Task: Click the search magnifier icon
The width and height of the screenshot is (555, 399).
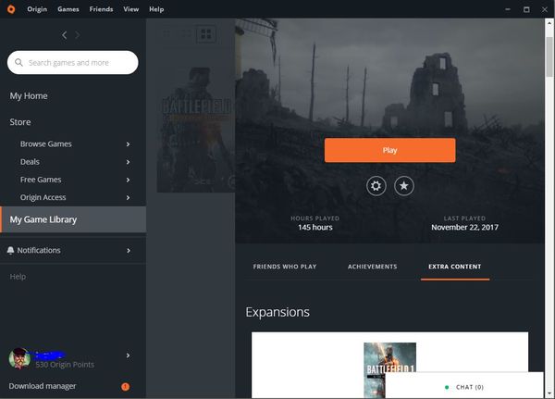Action: click(x=18, y=63)
